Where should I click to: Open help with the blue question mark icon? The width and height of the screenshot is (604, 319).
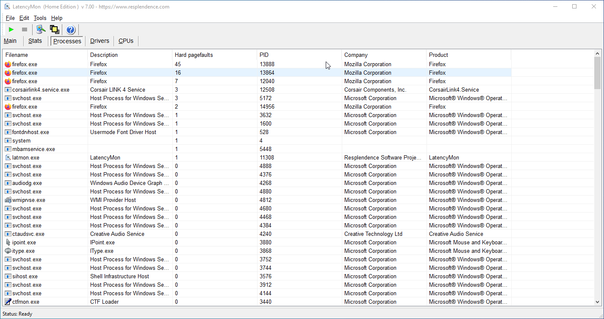click(71, 30)
